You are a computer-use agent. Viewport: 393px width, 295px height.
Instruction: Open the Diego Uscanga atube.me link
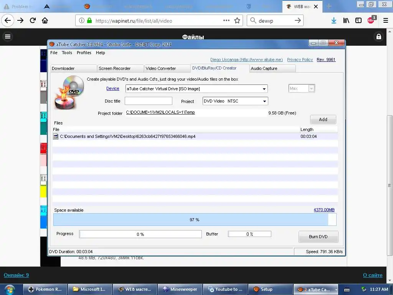pos(246,60)
